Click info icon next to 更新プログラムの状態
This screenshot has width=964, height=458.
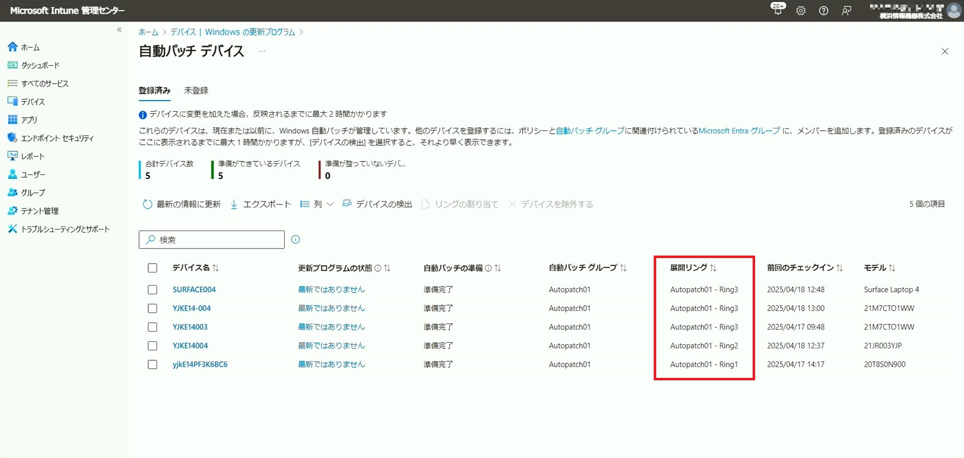point(378,268)
